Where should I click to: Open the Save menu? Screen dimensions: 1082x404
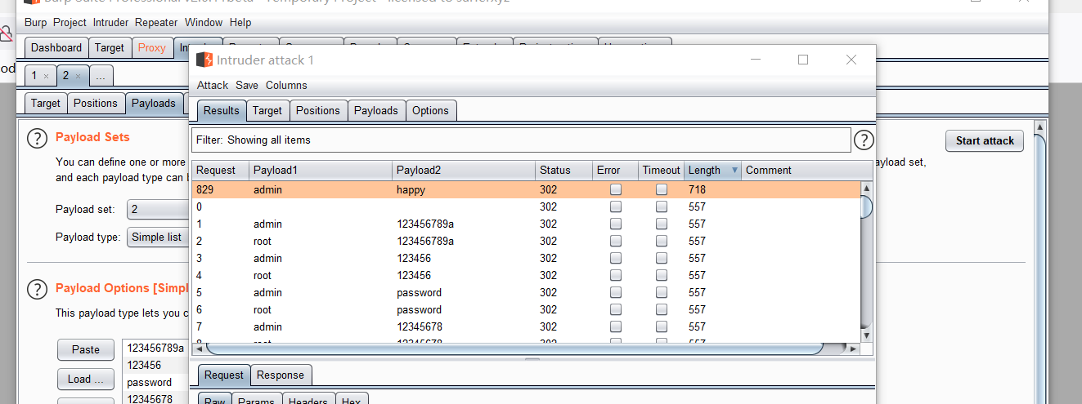(247, 85)
